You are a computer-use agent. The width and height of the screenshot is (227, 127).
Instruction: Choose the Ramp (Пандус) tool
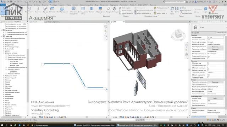coord(109,10)
